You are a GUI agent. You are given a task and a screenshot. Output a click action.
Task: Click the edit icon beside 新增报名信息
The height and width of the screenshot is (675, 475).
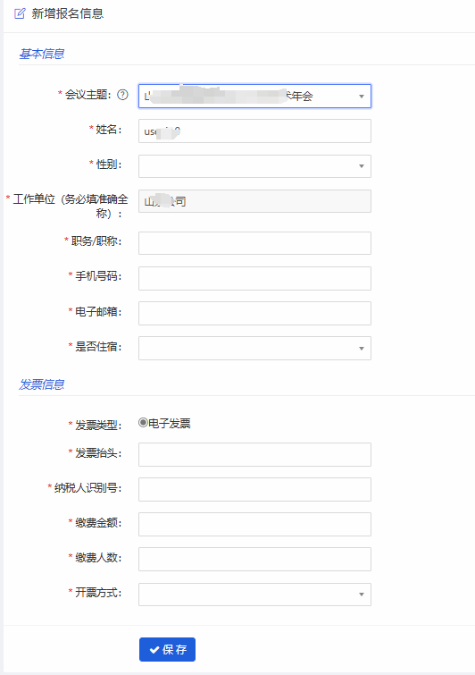click(20, 13)
